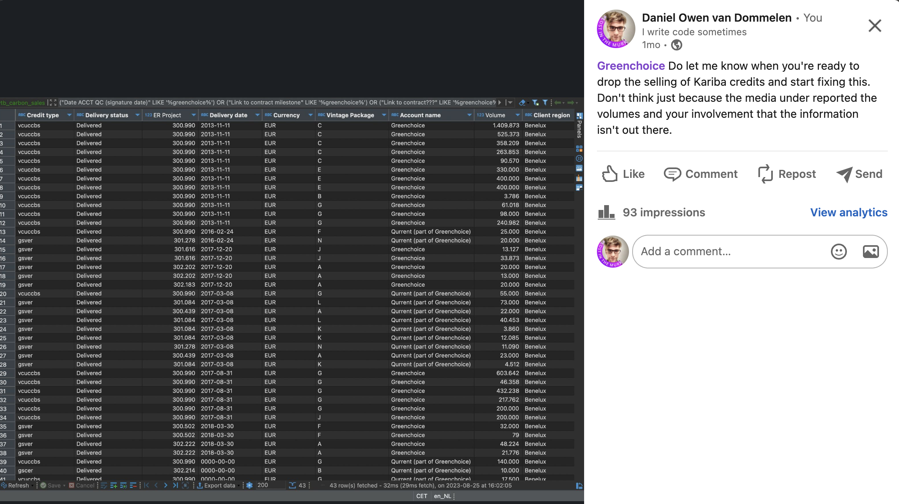Image resolution: width=899 pixels, height=504 pixels.
Task: Click the Refresh icon in the bottom toolbar
Action: pos(4,486)
